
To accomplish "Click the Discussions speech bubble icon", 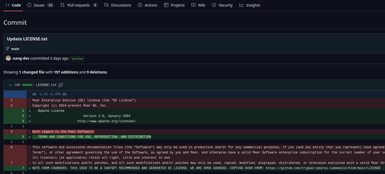I will pos(106,5).
